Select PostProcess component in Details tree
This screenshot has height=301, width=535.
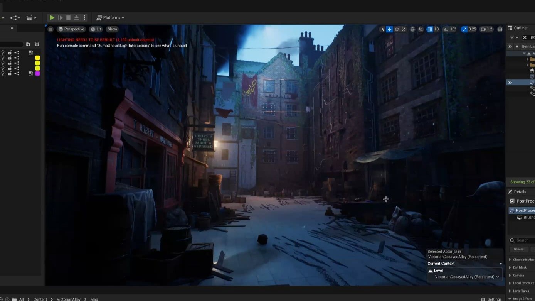pos(522,210)
